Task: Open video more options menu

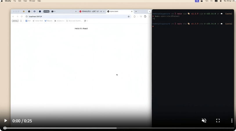Action: [x=231, y=121]
